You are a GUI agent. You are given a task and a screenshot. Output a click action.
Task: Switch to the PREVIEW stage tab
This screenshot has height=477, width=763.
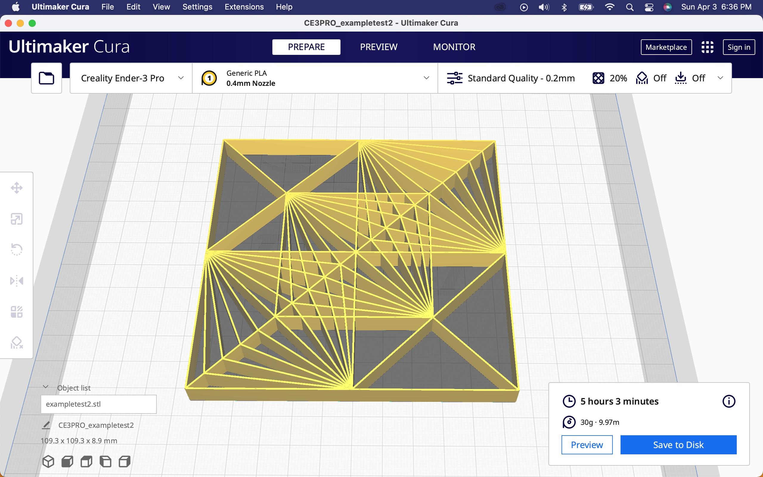point(379,47)
